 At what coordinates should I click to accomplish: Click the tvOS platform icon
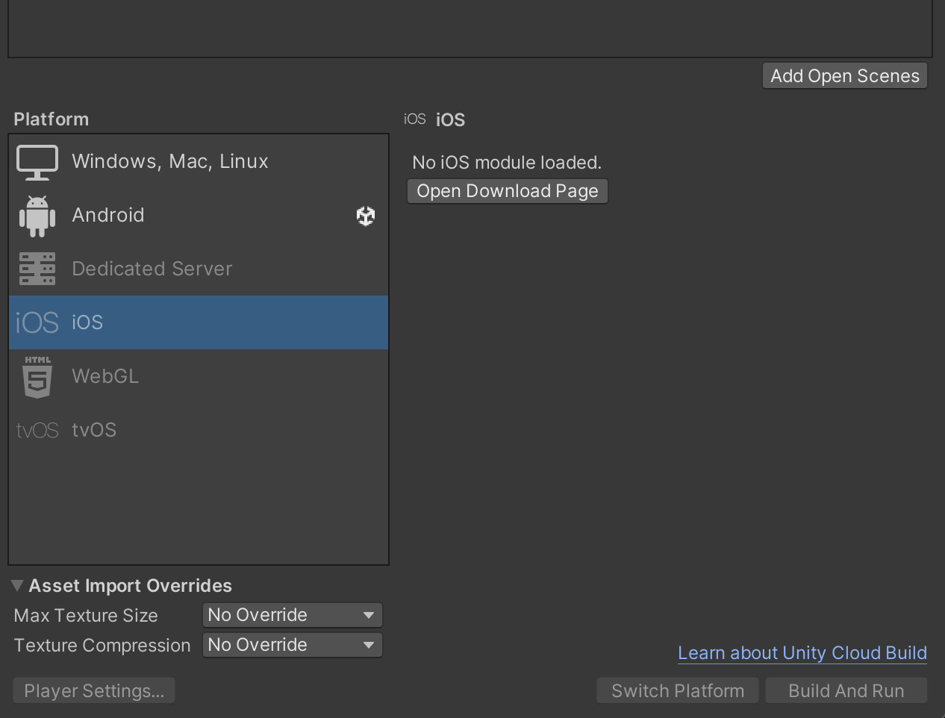pyautogui.click(x=37, y=431)
